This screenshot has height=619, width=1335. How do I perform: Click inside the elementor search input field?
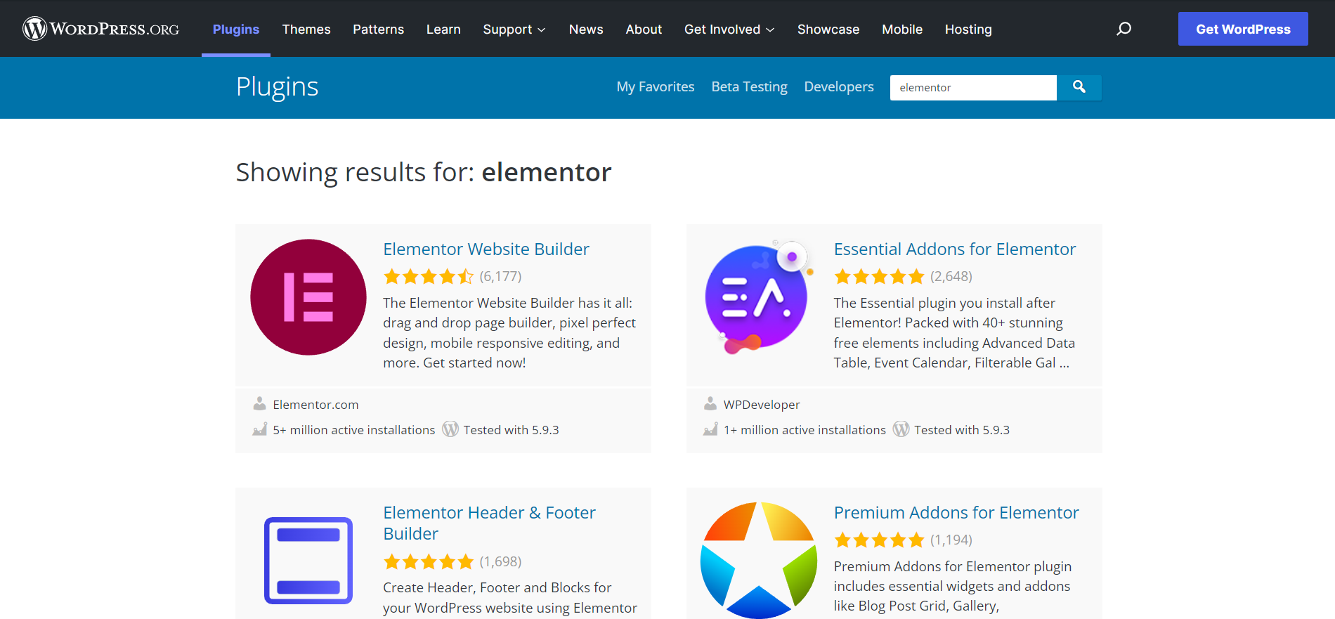[x=973, y=87]
